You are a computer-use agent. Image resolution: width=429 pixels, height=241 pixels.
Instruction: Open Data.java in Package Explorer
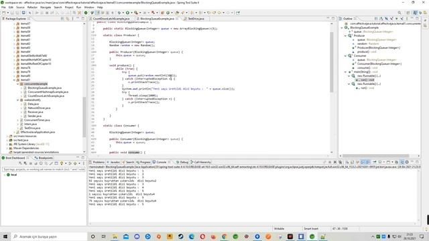[x=33, y=104]
